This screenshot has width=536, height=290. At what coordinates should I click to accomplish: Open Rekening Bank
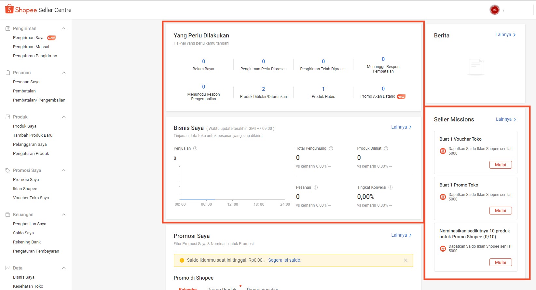pyautogui.click(x=27, y=242)
